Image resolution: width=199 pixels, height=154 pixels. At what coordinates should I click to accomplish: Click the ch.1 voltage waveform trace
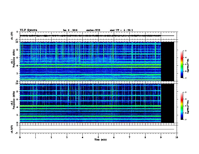point(90,36)
